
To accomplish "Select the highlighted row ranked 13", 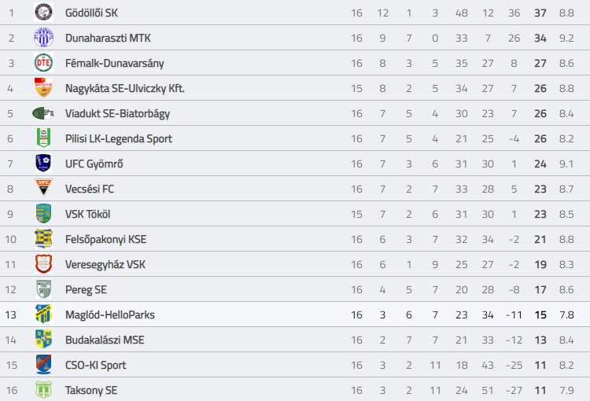I will click(x=295, y=315).
